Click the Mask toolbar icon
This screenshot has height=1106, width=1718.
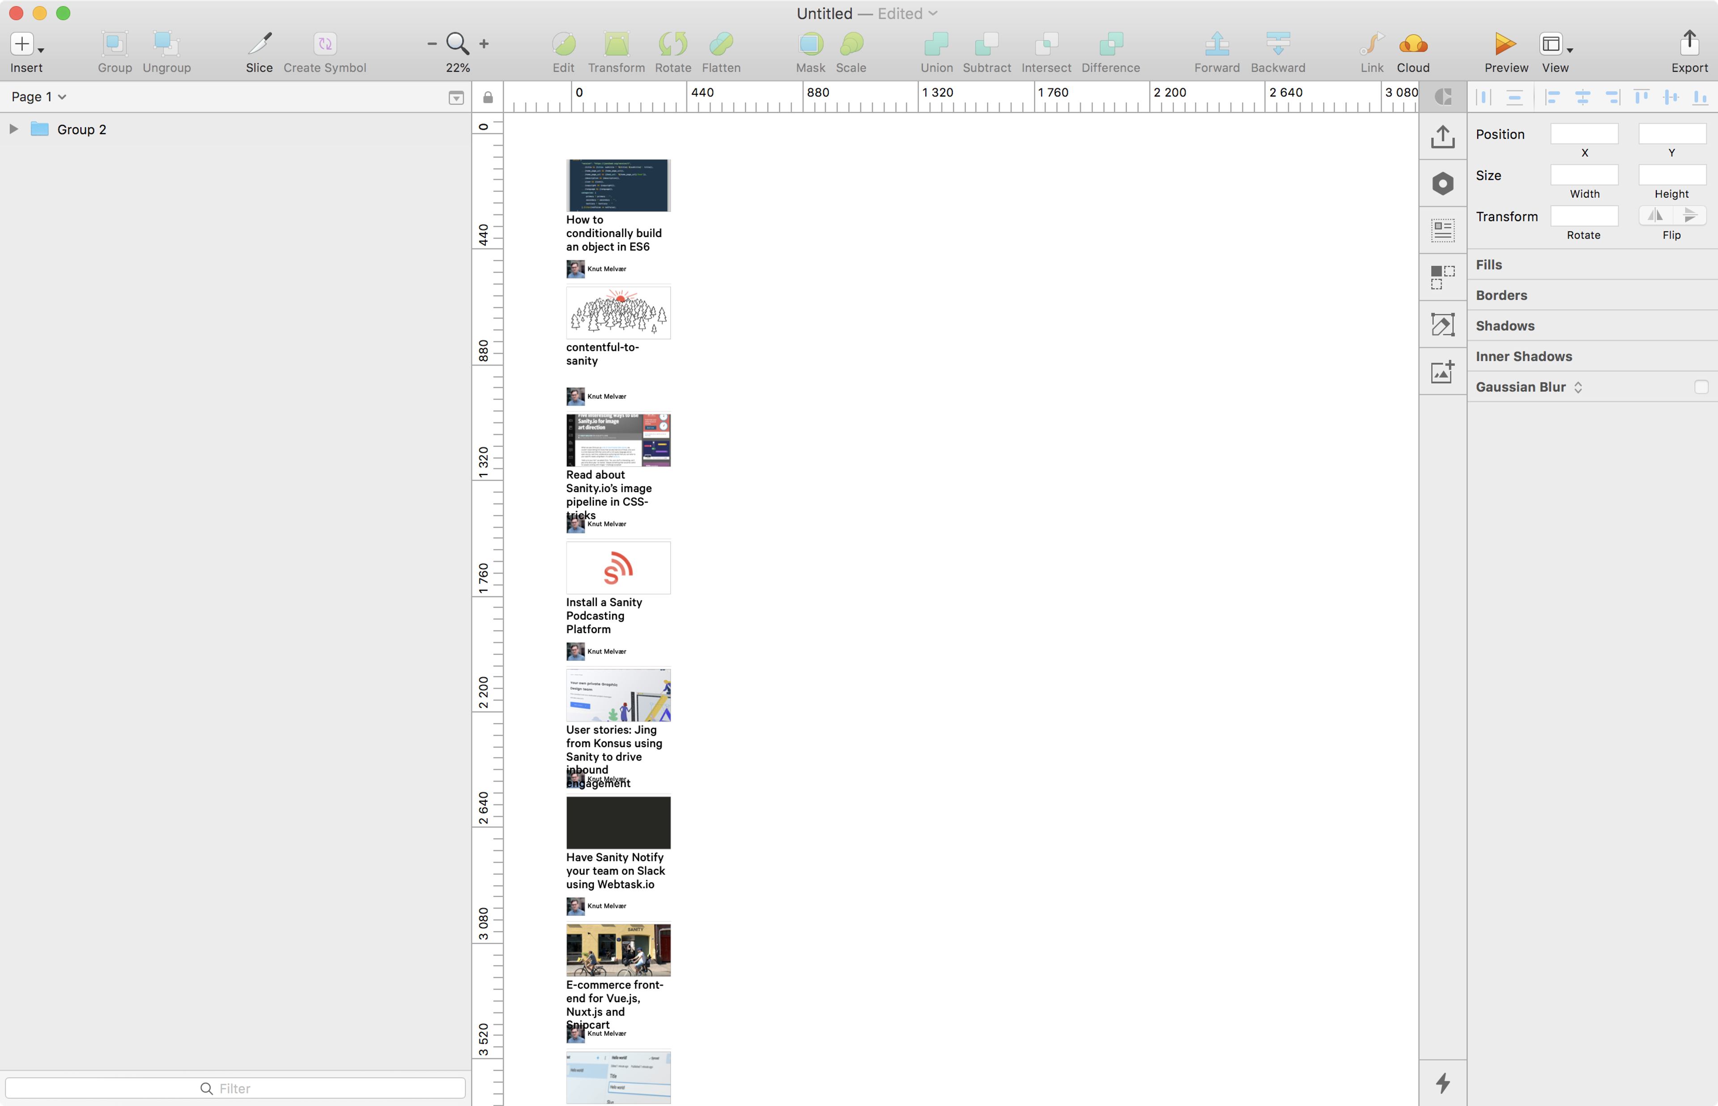[811, 45]
